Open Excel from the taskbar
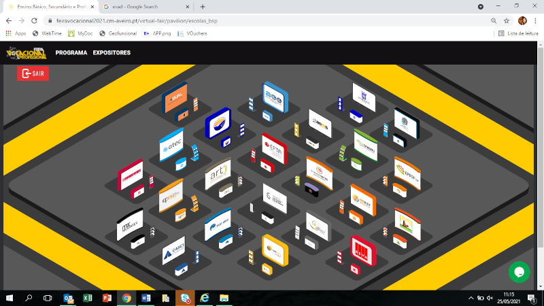Screen dimensions: 544x306 tap(88, 298)
